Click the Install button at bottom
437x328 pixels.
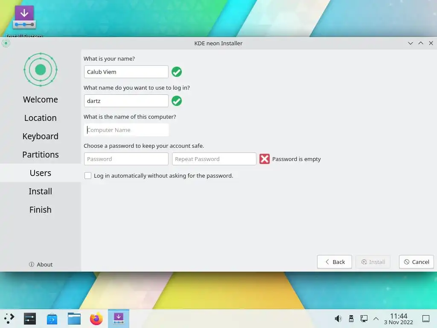pyautogui.click(x=373, y=262)
